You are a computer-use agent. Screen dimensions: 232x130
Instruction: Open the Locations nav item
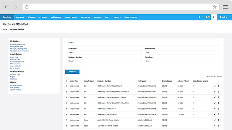coord(97,17)
